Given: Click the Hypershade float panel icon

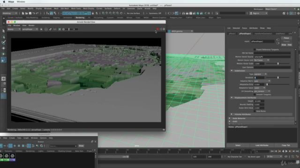Looking at the screenshot, I should point(92,141).
